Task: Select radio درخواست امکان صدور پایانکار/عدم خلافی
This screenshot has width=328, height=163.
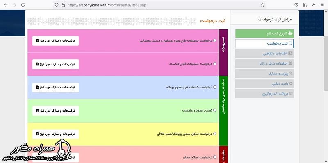Action: 215,134
